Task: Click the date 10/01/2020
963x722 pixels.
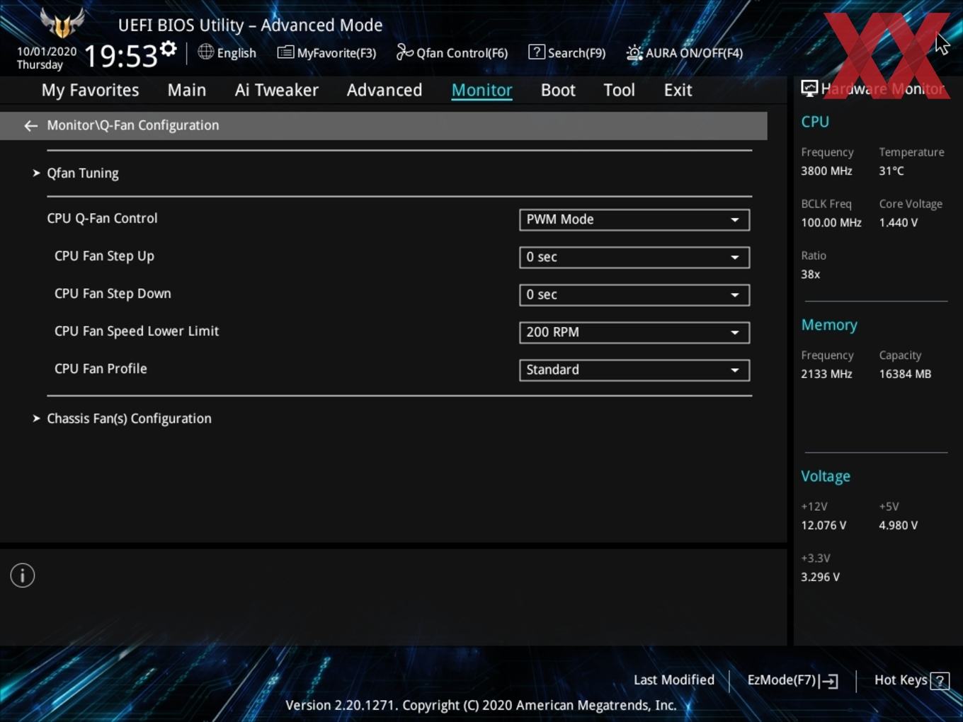Action: pos(47,52)
